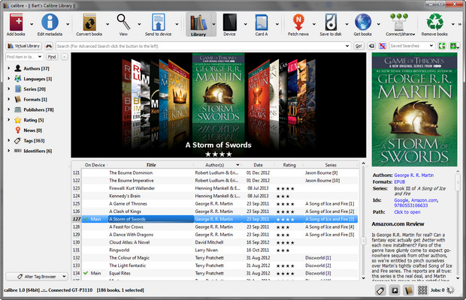Open the Get books globe icon
This screenshot has width=466, height=300.
click(x=363, y=22)
